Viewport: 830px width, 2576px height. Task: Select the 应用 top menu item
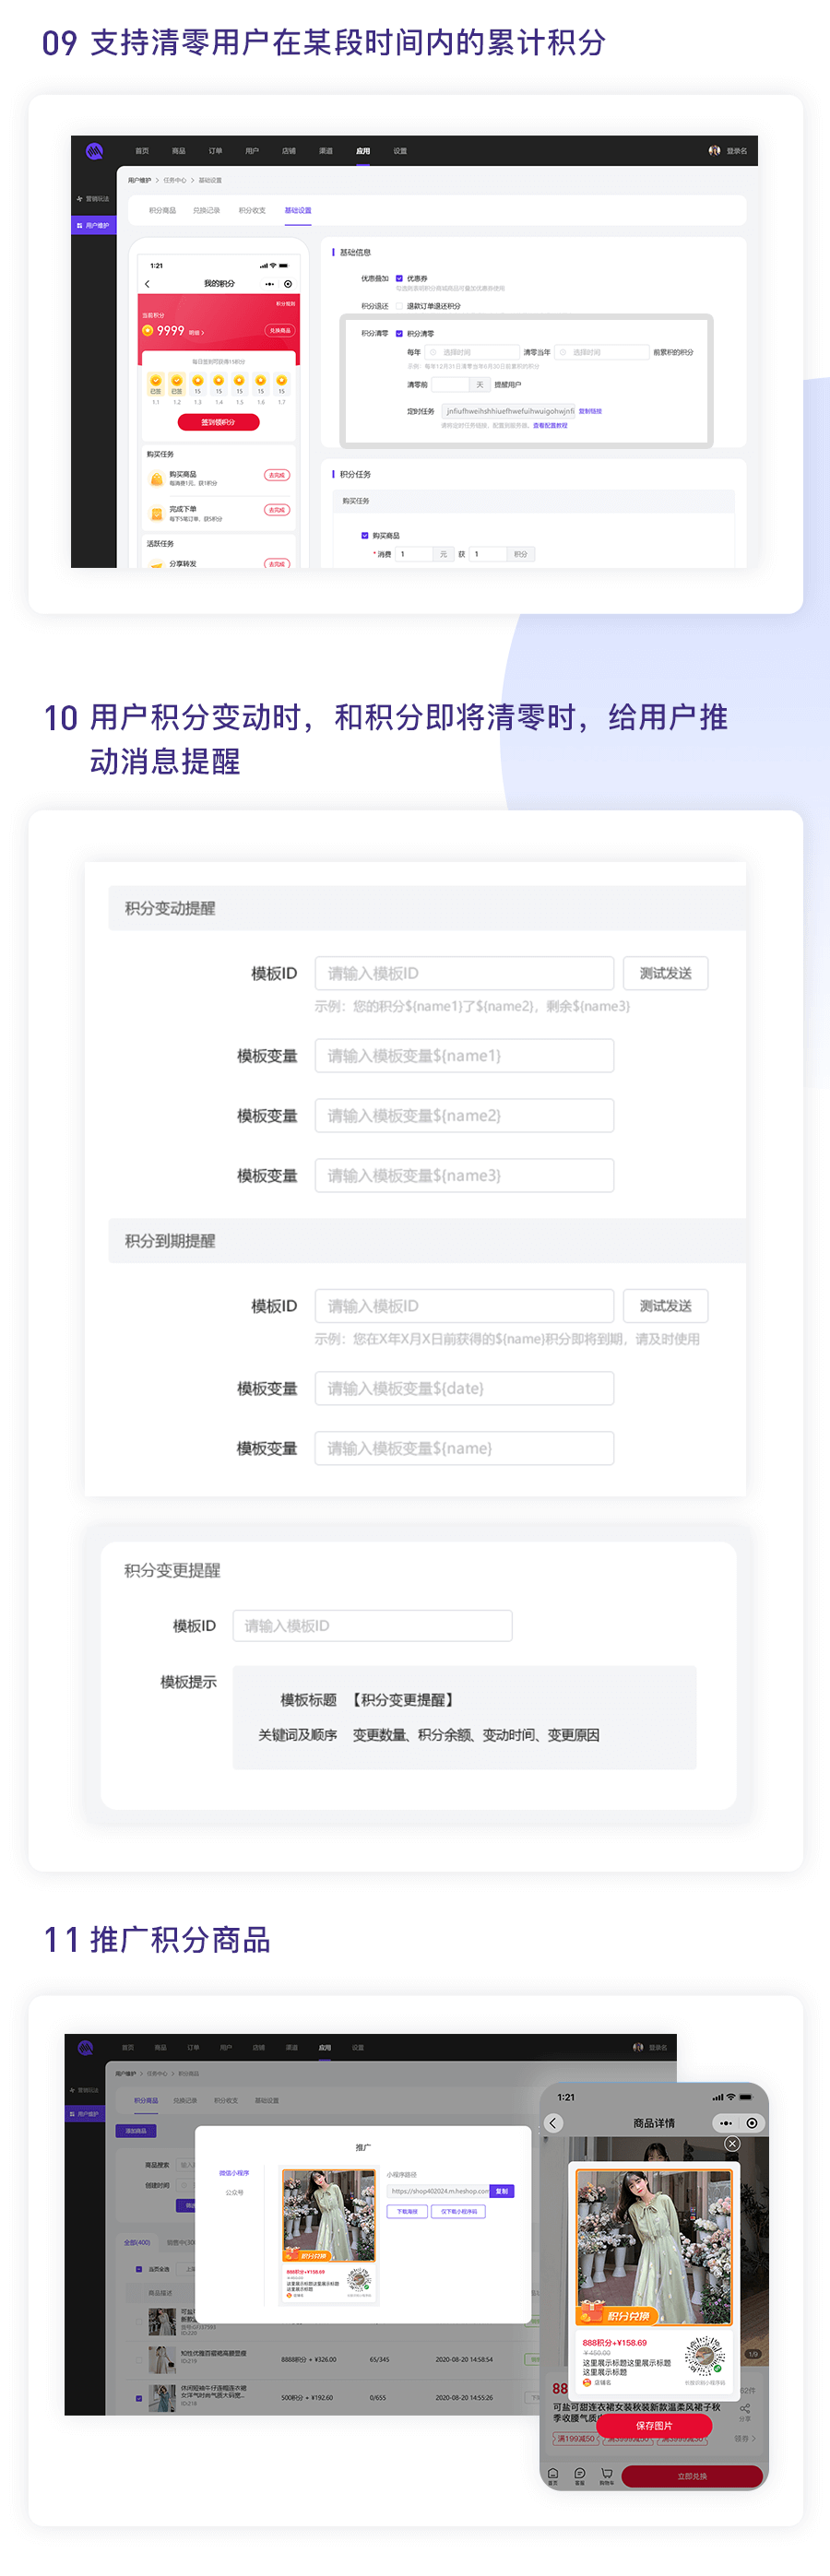(363, 151)
